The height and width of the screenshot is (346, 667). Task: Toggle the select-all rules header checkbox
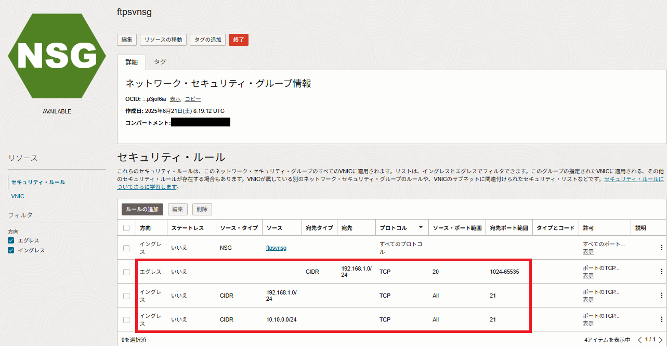(126, 228)
